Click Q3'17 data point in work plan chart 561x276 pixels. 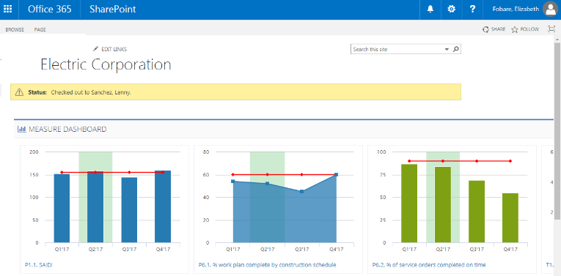[301, 191]
